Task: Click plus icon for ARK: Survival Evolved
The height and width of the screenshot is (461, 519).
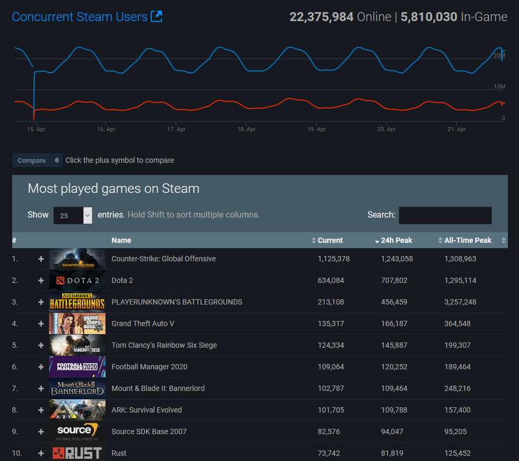Action: (41, 410)
